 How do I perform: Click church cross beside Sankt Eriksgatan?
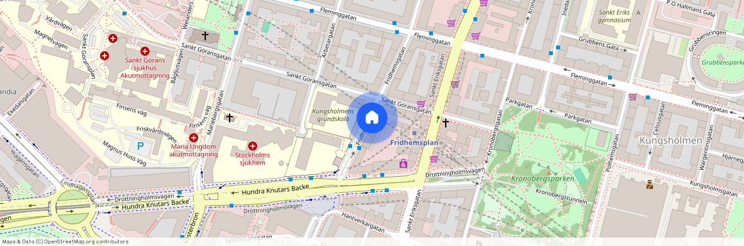coord(445,123)
